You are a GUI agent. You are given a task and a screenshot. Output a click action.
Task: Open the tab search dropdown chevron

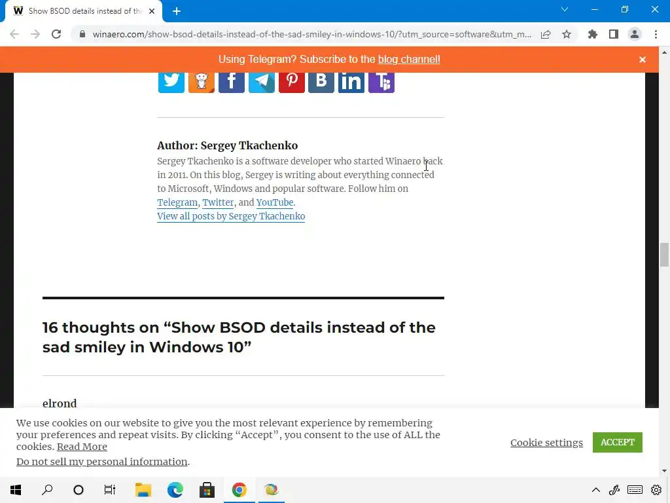point(565,9)
